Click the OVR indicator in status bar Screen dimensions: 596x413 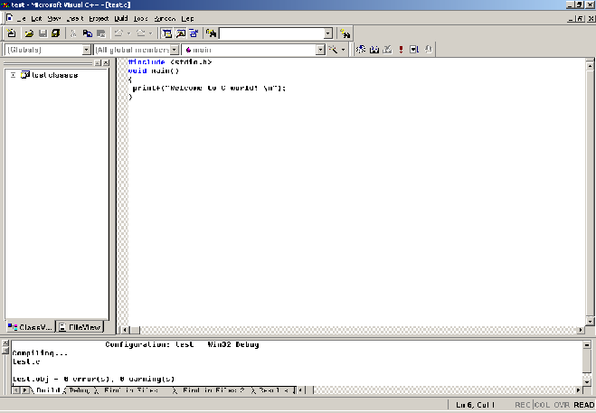562,405
